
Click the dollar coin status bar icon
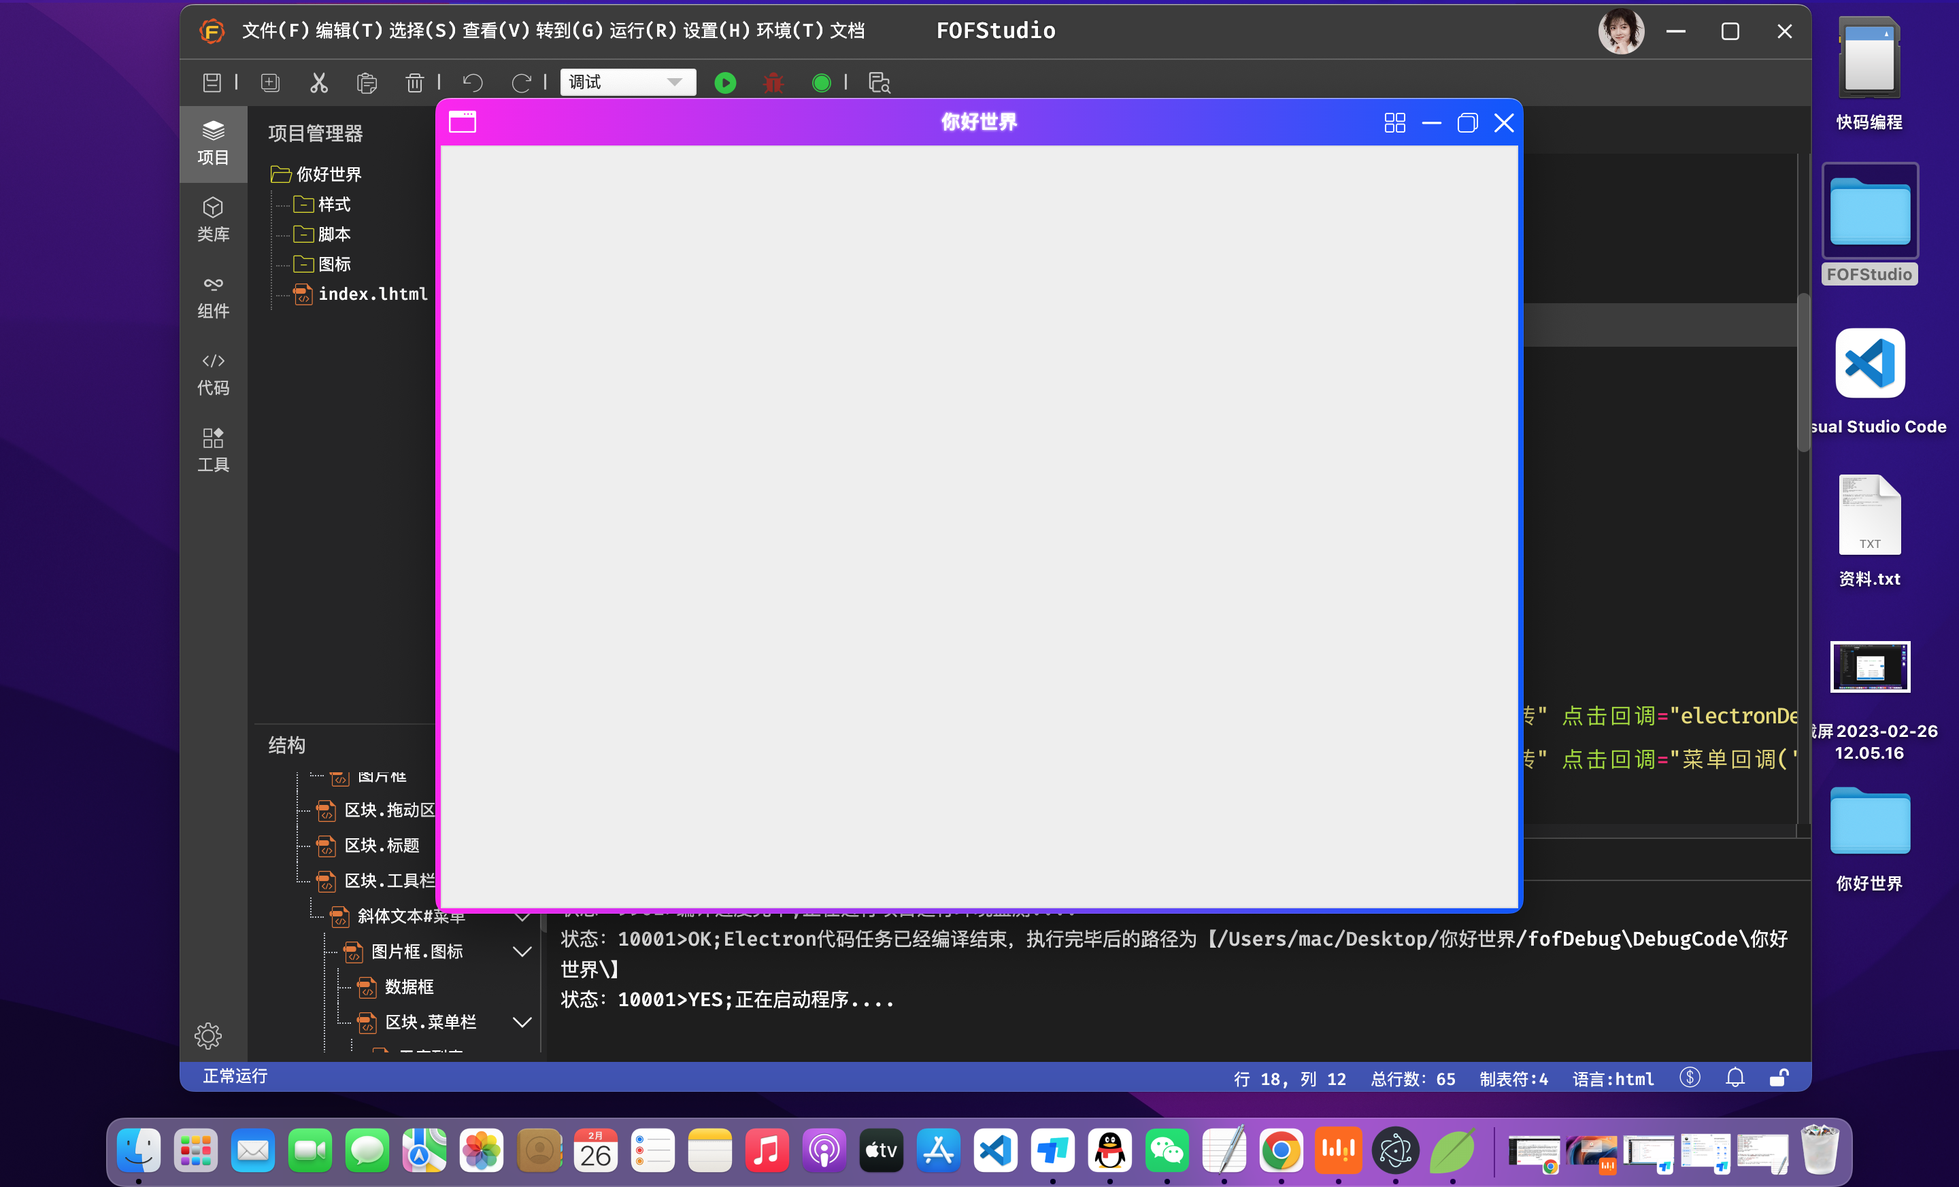coord(1690,1078)
